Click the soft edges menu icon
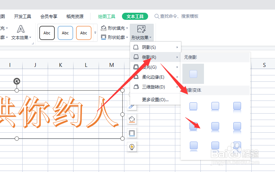 point(136,77)
